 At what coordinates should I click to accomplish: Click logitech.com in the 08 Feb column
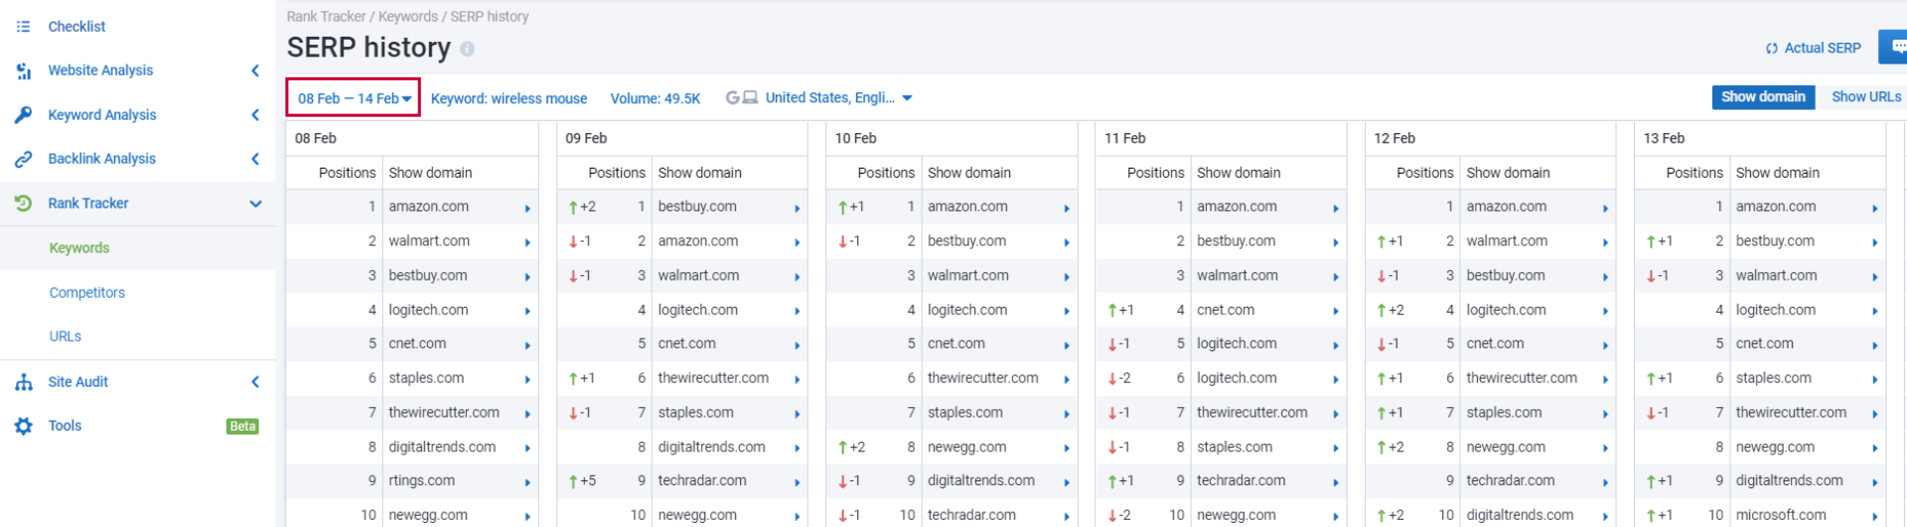pos(428,311)
